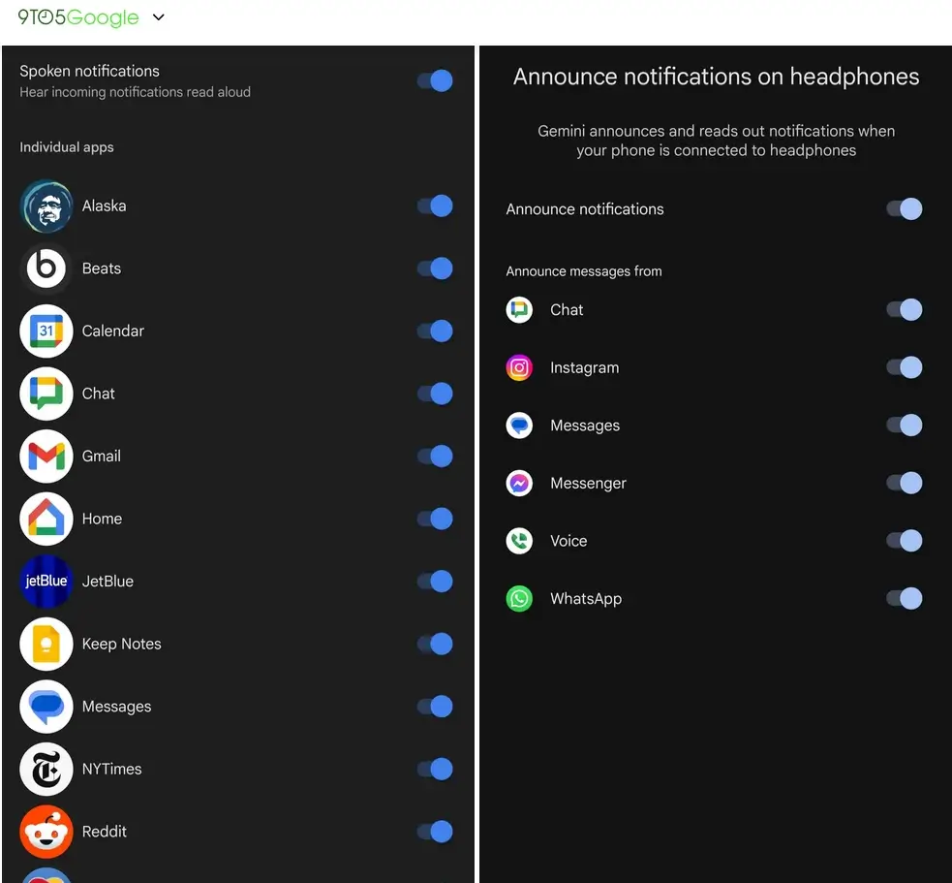Click the Google Home icon
Screen dimensions: 952x883
46,519
